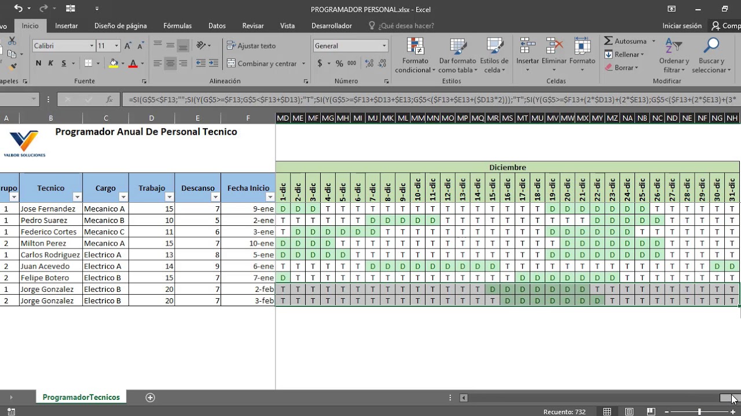741x416 pixels.
Task: Open Ordenar y filtrar
Action: click(674, 56)
